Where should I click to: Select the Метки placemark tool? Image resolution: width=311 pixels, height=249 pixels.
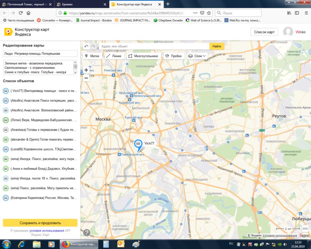pos(92,56)
